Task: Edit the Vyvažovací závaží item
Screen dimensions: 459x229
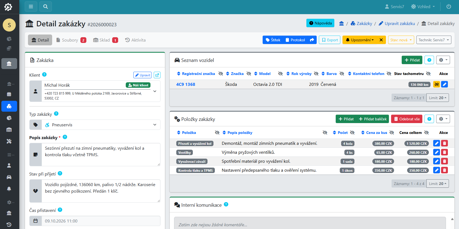Action: [x=436, y=161]
